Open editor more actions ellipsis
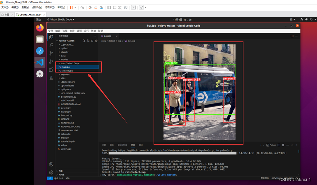 pos(296,36)
